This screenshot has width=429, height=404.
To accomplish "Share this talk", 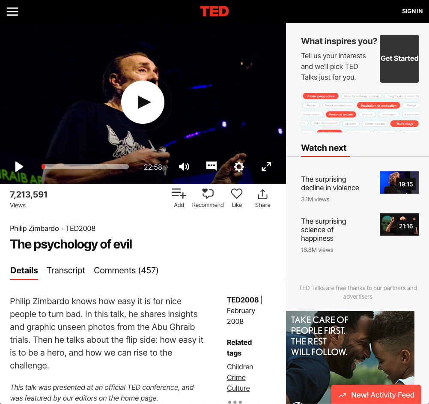I will tap(262, 198).
